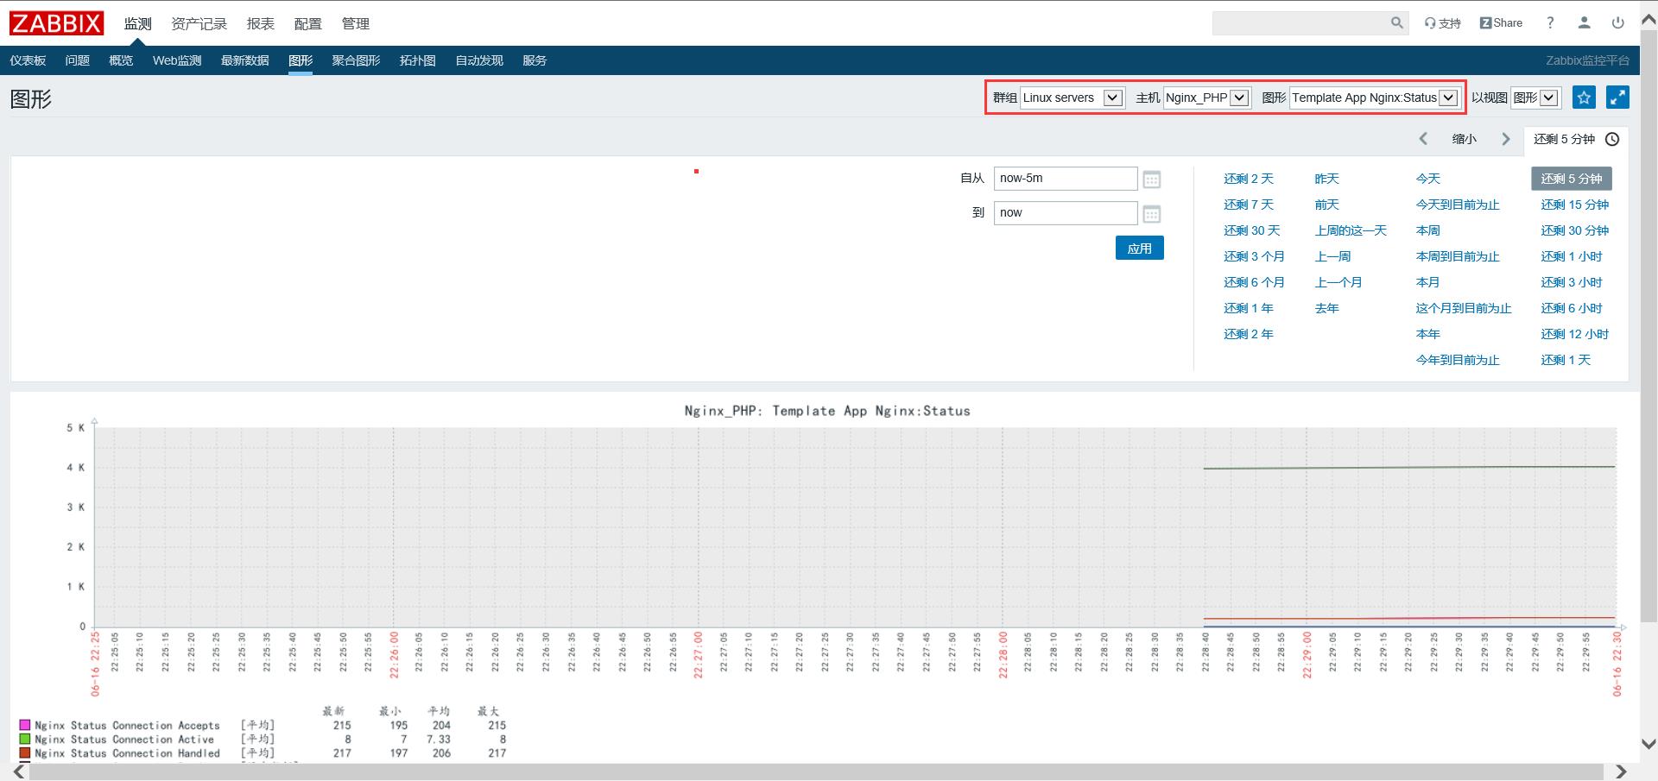Select 昨天 time range

pyautogui.click(x=1327, y=179)
